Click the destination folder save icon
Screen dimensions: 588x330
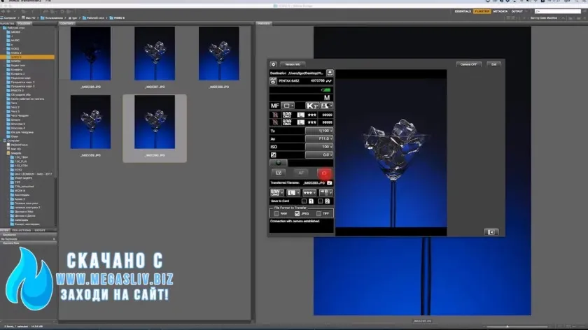[330, 72]
